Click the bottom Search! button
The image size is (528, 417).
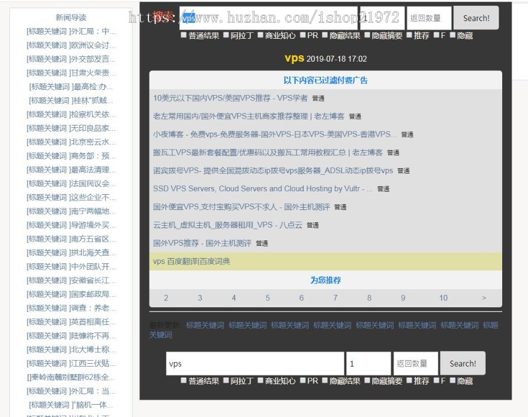(x=462, y=364)
